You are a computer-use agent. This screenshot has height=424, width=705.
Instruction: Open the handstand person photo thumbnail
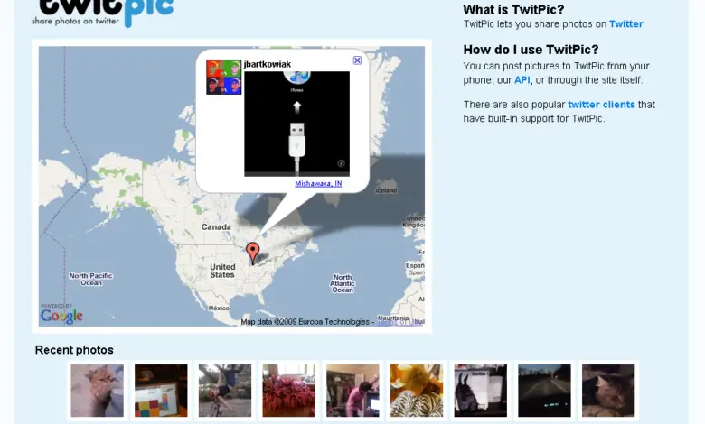point(225,391)
